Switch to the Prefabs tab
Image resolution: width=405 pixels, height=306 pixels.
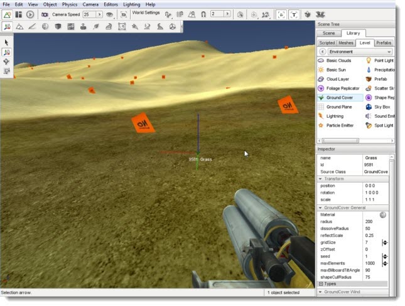pos(384,43)
